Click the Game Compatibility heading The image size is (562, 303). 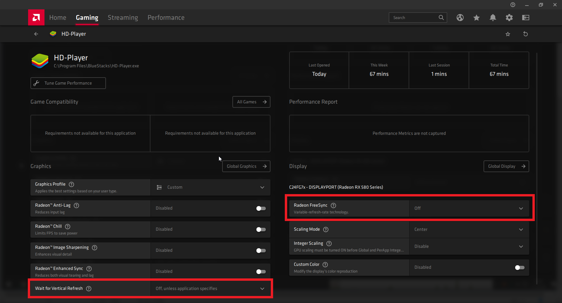(x=54, y=102)
